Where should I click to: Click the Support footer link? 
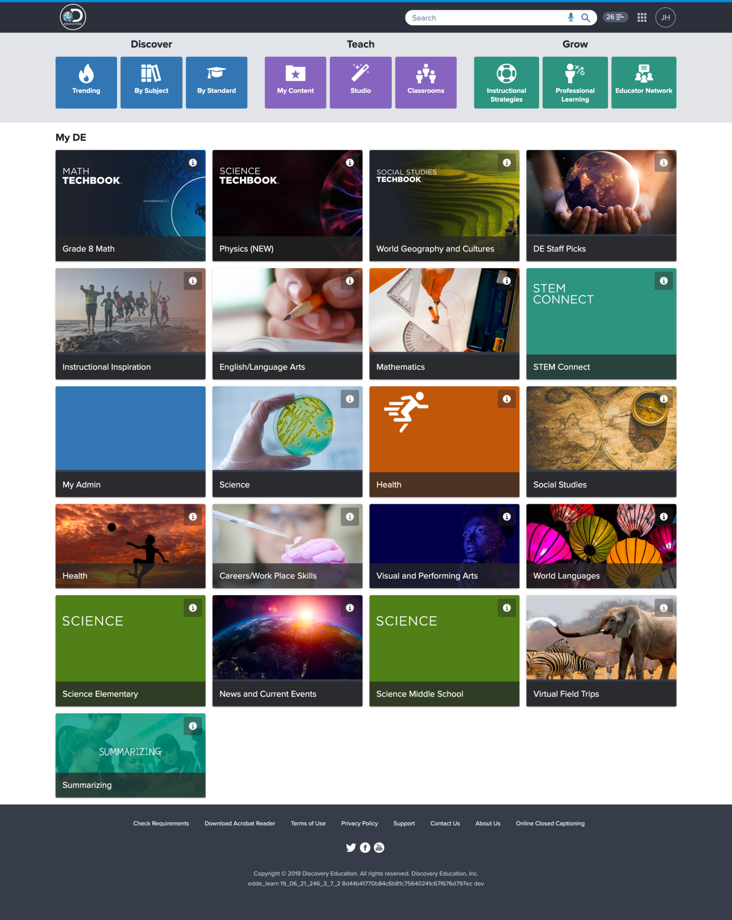click(x=404, y=823)
